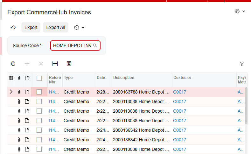Click the add row plus icon
The image size is (251, 154).
pyautogui.click(x=27, y=64)
